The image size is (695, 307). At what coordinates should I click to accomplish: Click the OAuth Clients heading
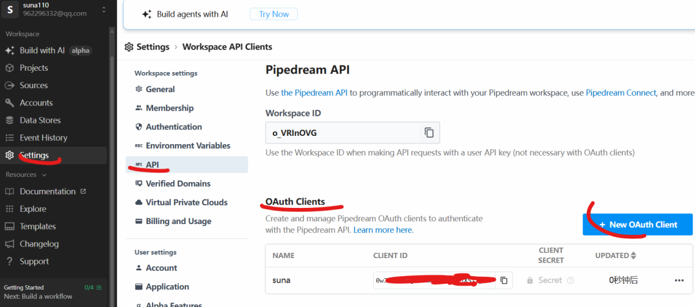pos(295,201)
